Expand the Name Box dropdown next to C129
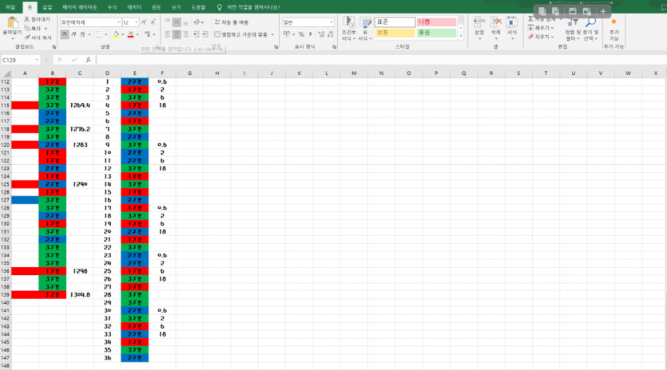Image resolution: width=667 pixels, height=370 pixels. pyautogui.click(x=37, y=60)
